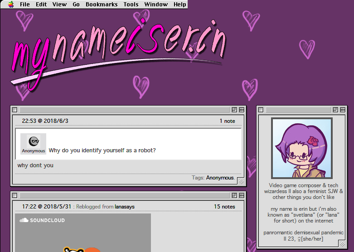Open the Bookmarks menu
354x252 pixels.
tap(102, 4)
